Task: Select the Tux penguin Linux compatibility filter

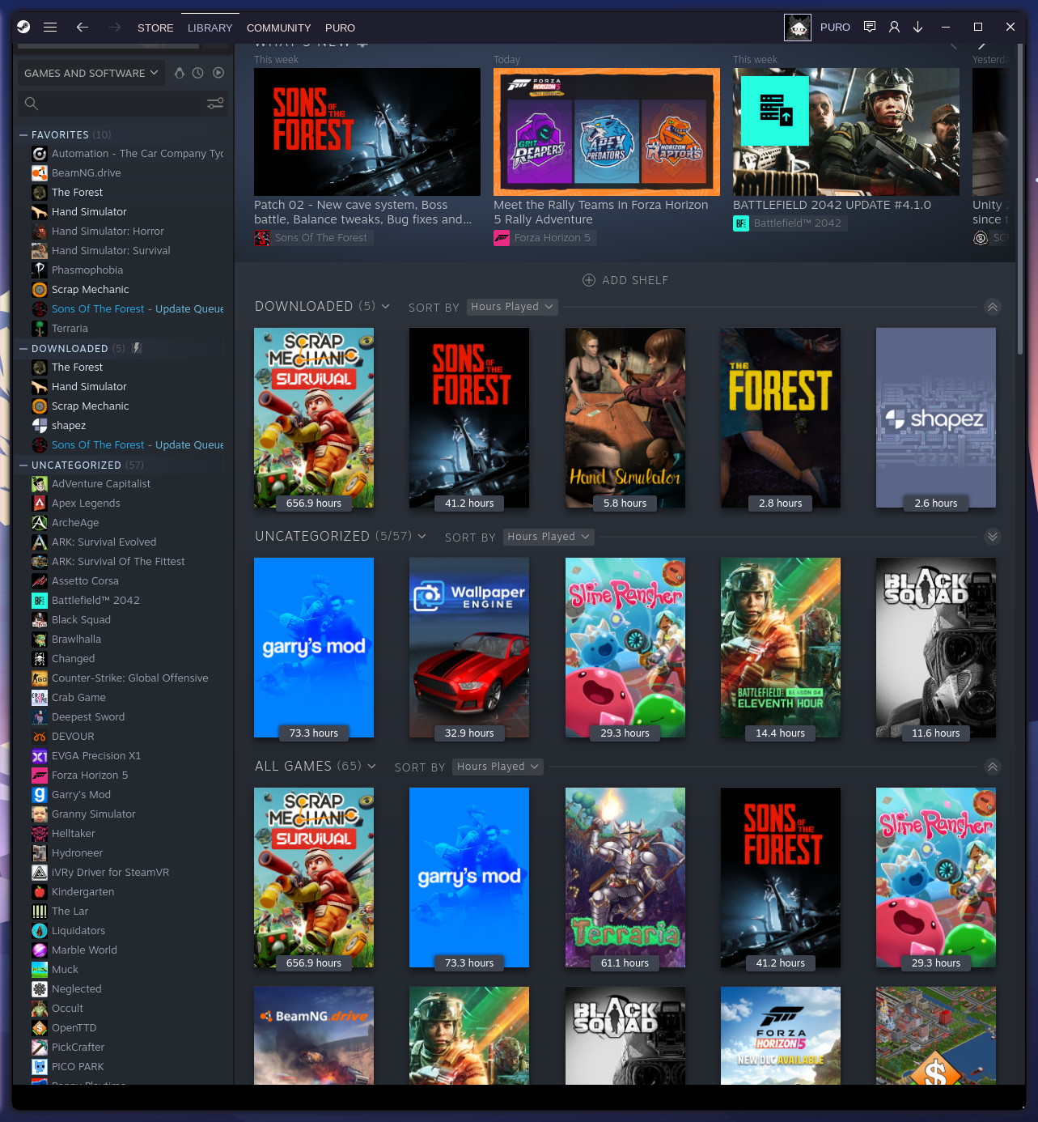Action: 179,73
